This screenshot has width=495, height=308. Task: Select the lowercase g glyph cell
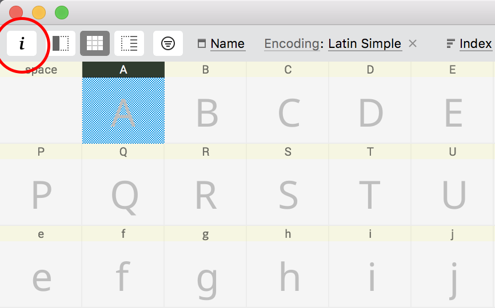click(206, 274)
